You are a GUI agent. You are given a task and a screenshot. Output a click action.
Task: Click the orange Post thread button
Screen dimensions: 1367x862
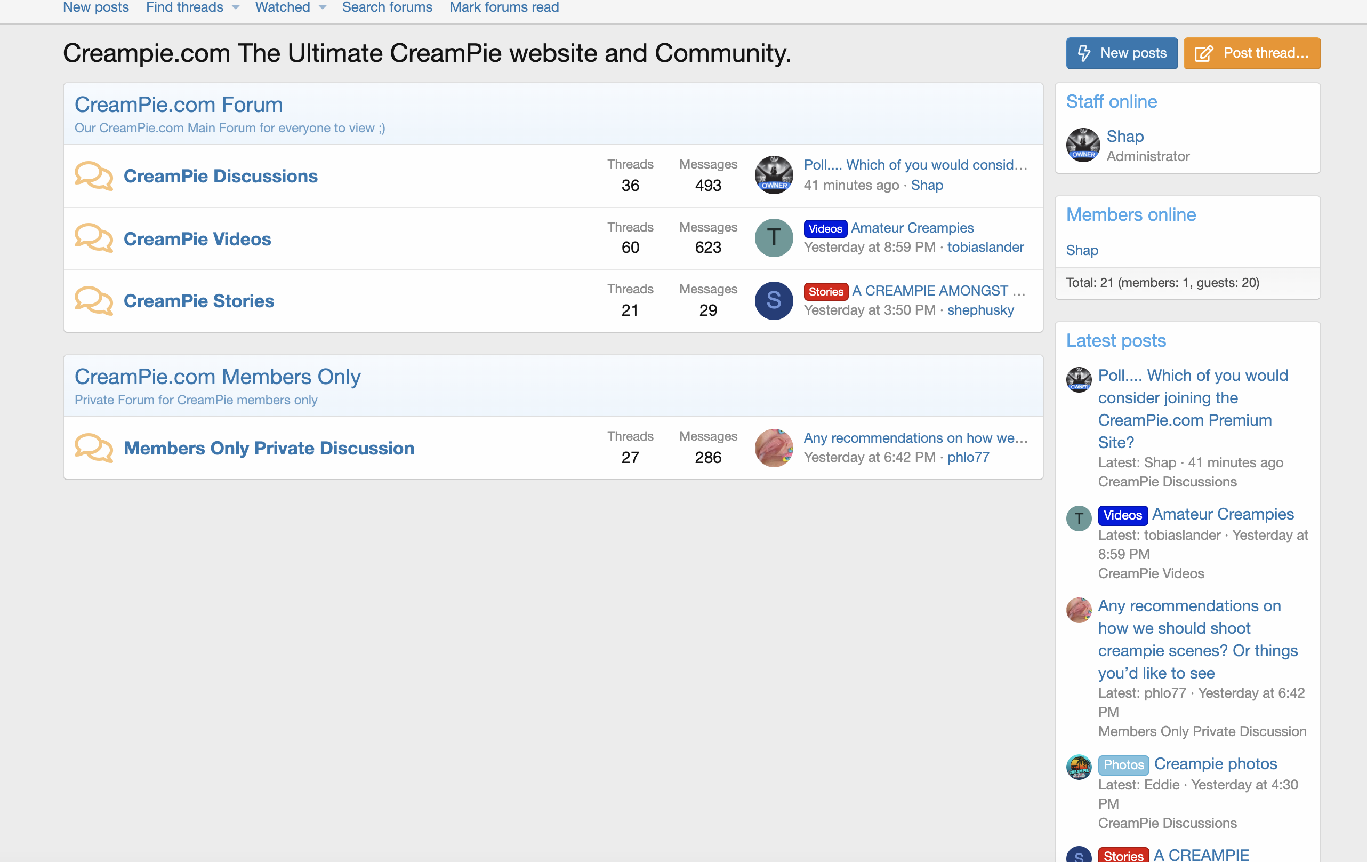(1252, 53)
